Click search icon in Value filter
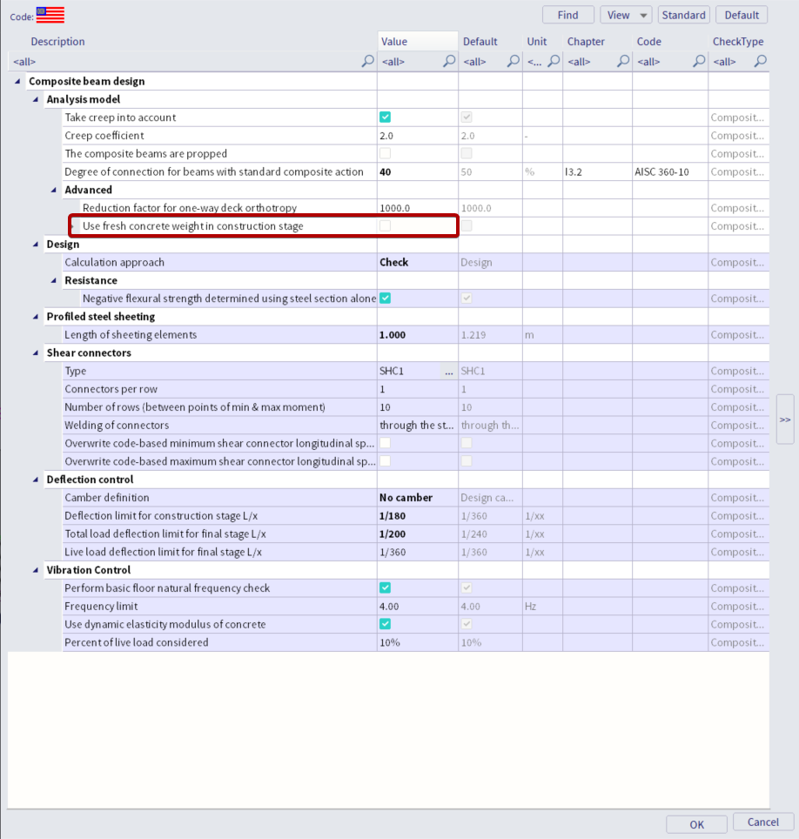The width and height of the screenshot is (799, 839). coord(449,62)
